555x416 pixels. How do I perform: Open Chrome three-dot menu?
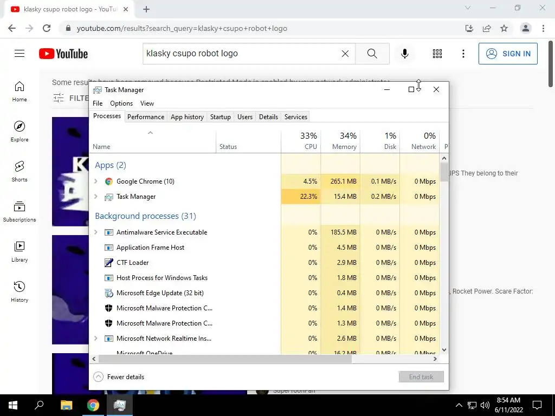point(543,28)
